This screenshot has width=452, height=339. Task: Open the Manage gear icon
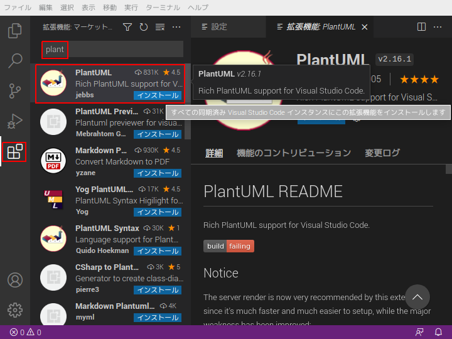tap(15, 310)
